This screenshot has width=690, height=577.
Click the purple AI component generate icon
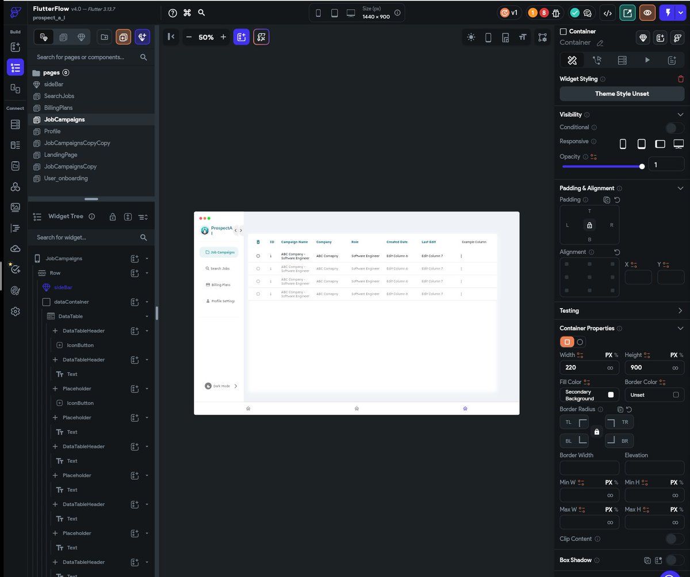(142, 37)
